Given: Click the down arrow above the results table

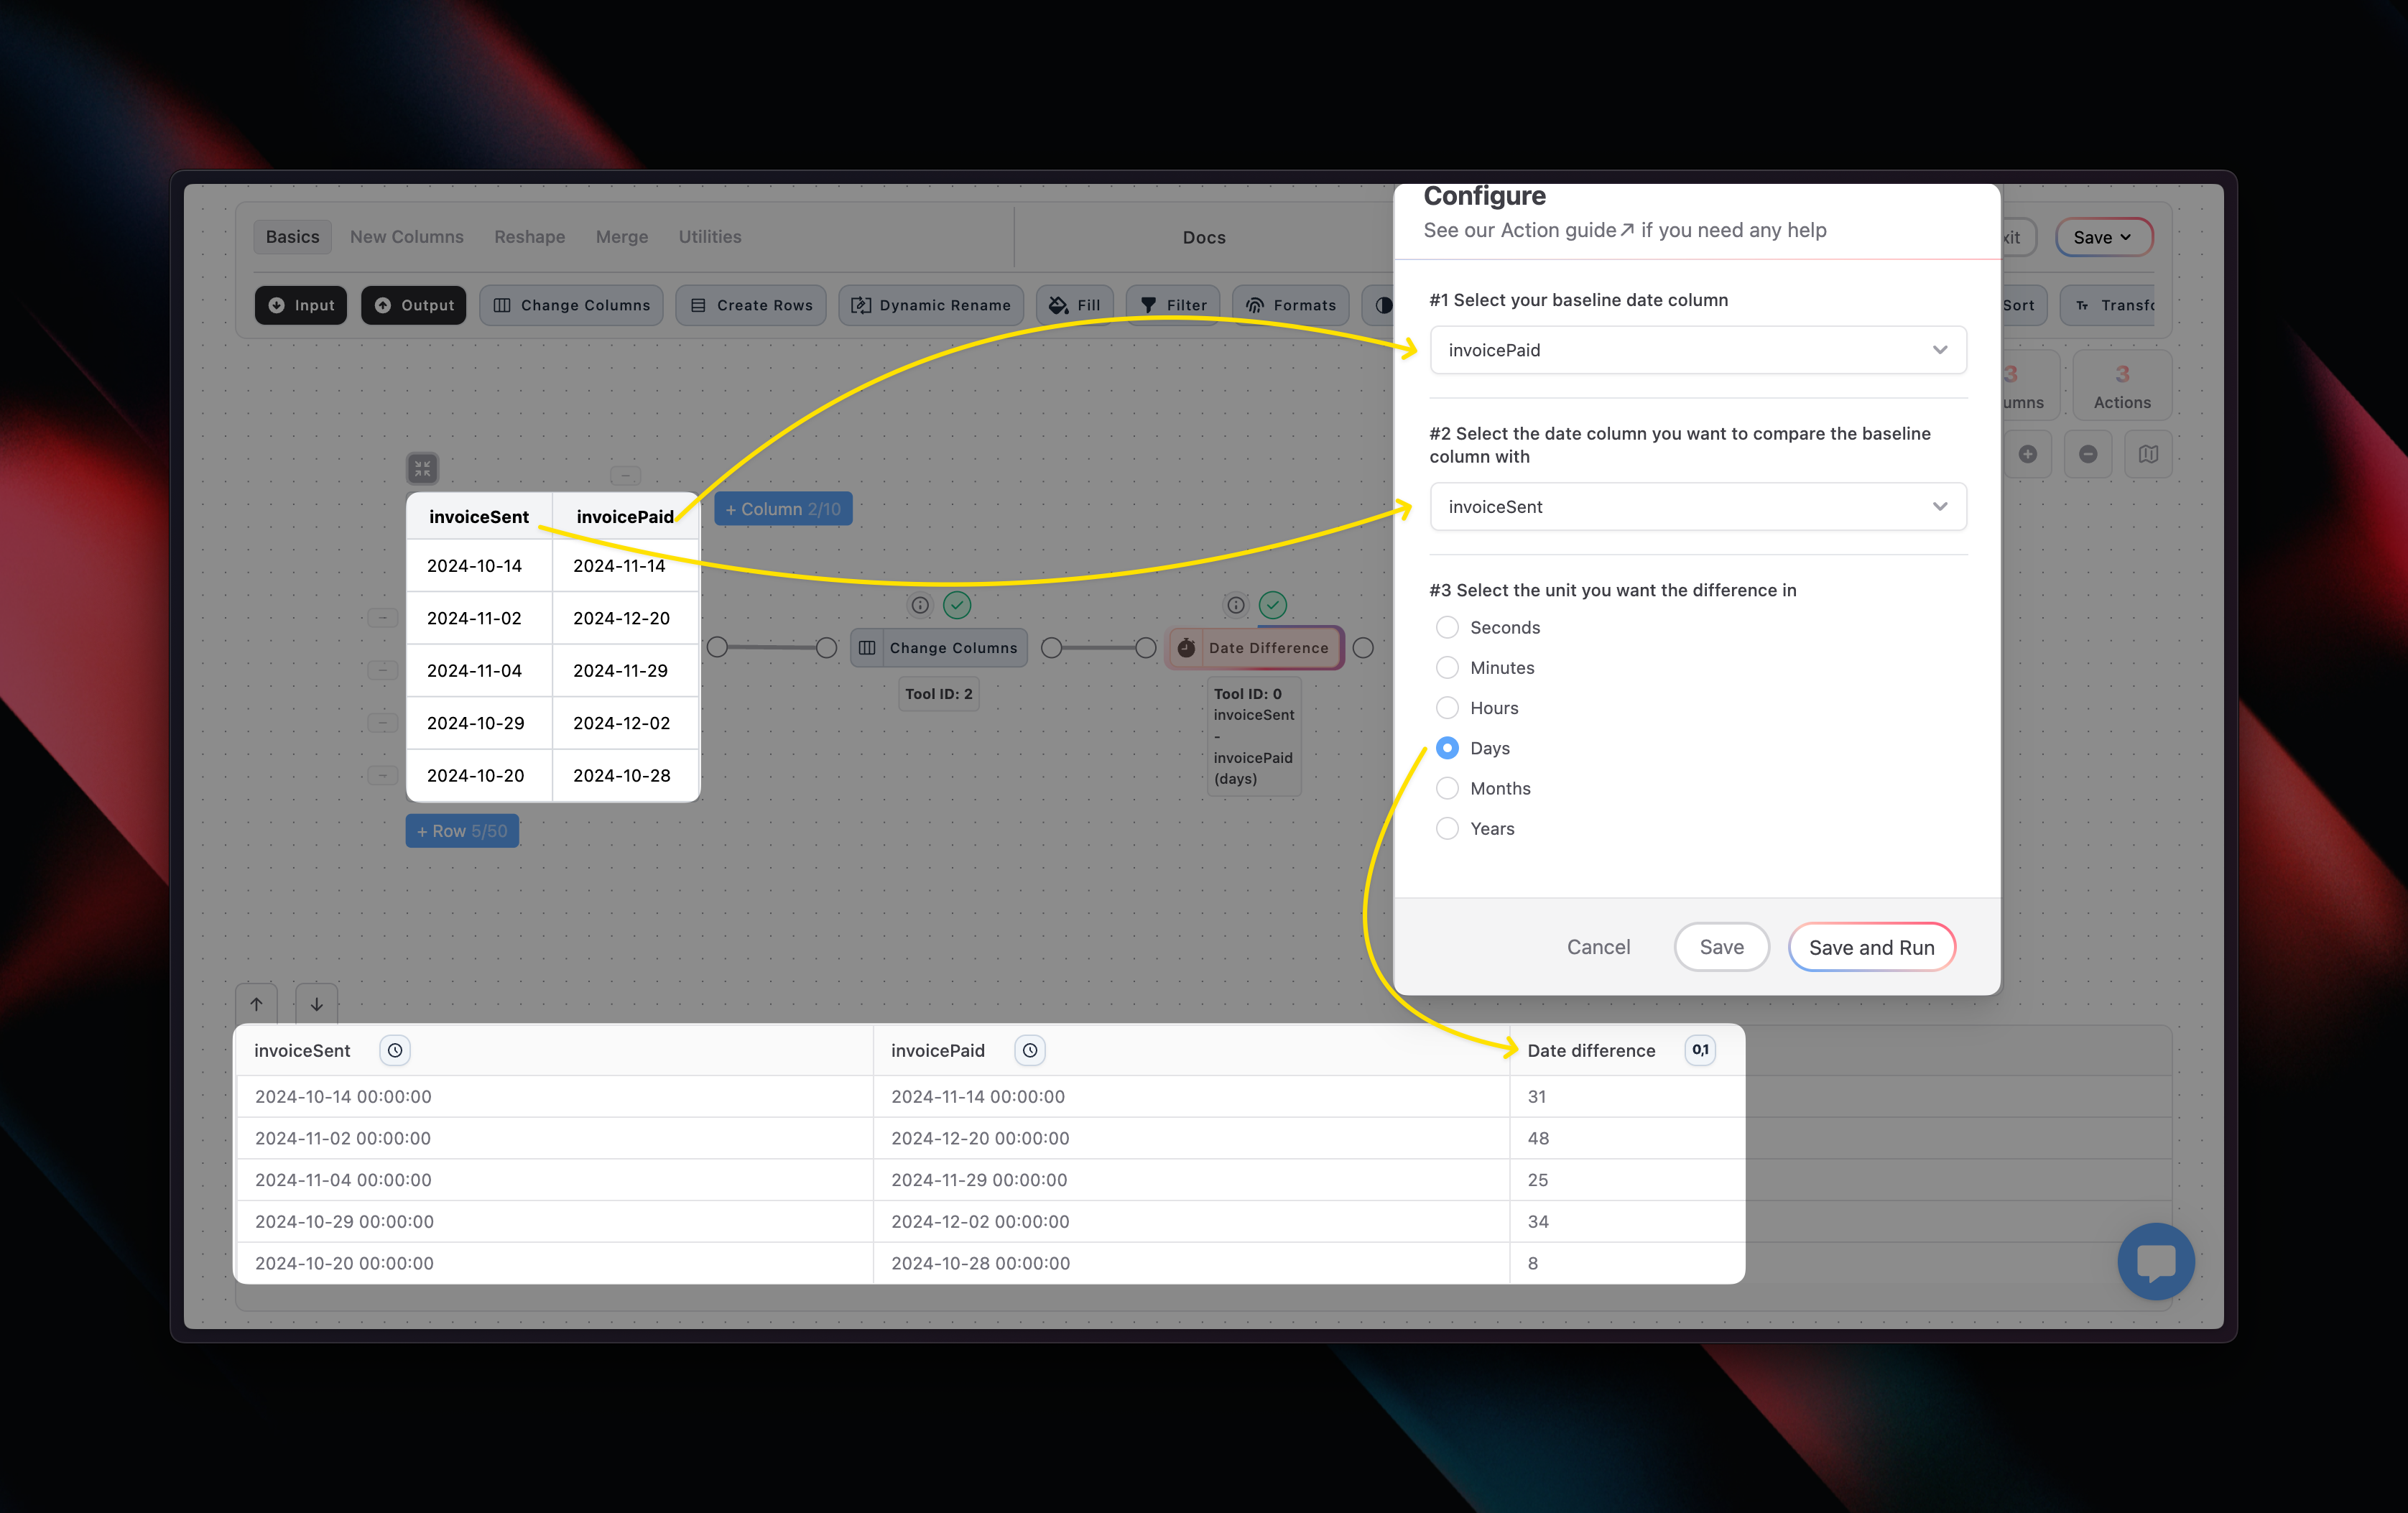Looking at the screenshot, I should click(317, 1004).
